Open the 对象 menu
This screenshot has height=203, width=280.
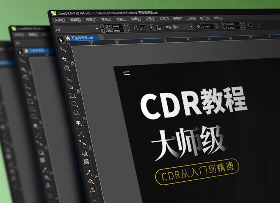click(121, 19)
